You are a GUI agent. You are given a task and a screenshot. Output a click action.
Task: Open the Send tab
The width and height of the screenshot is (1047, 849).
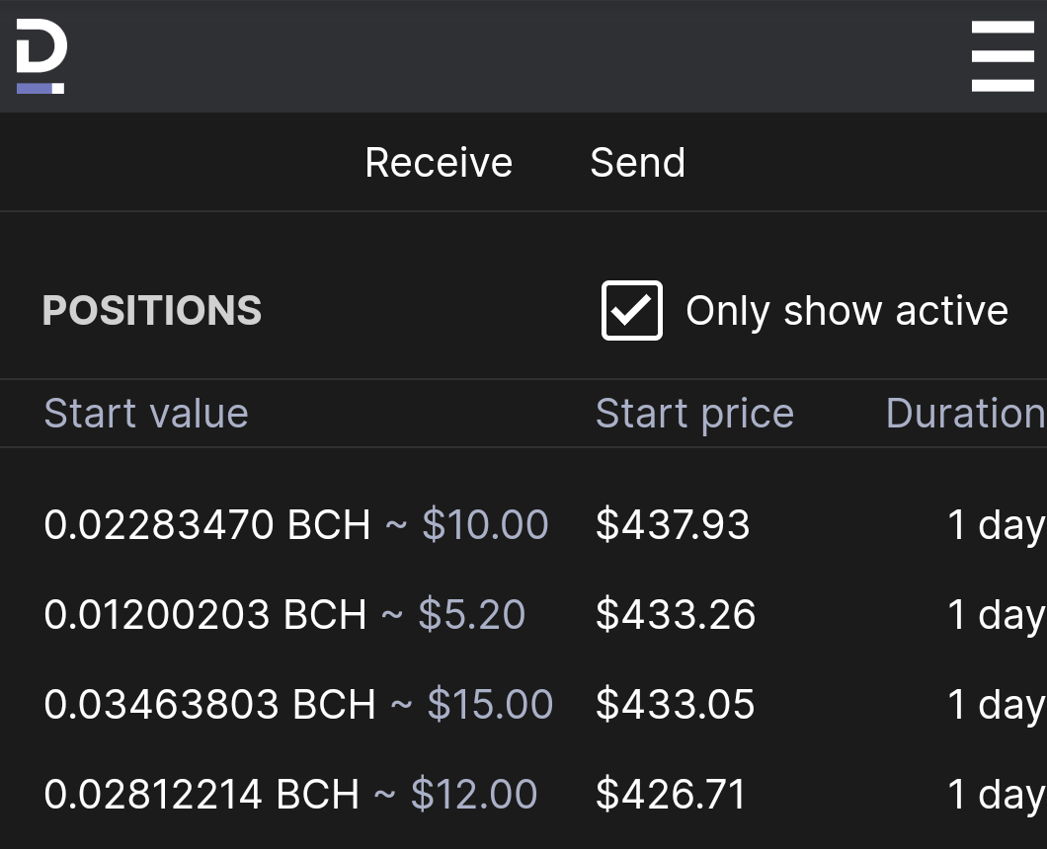(x=638, y=162)
